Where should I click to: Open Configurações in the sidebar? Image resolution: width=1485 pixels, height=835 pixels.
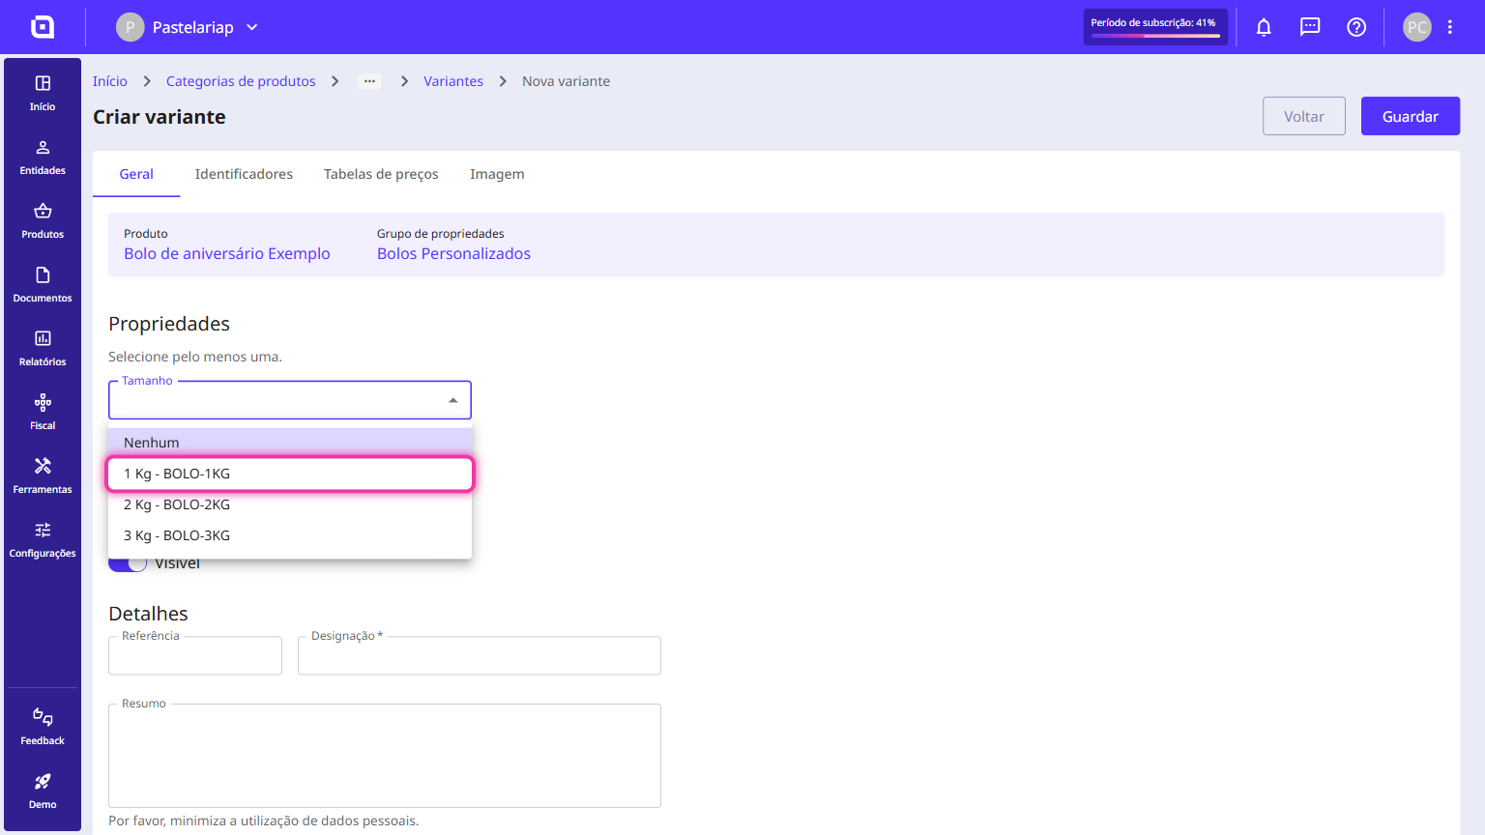click(x=43, y=539)
